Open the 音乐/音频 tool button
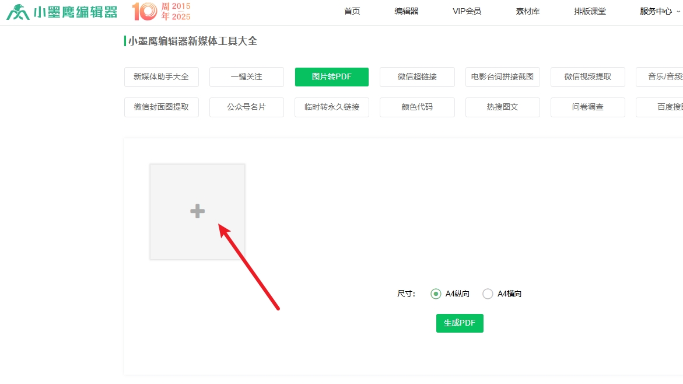 pyautogui.click(x=660, y=76)
